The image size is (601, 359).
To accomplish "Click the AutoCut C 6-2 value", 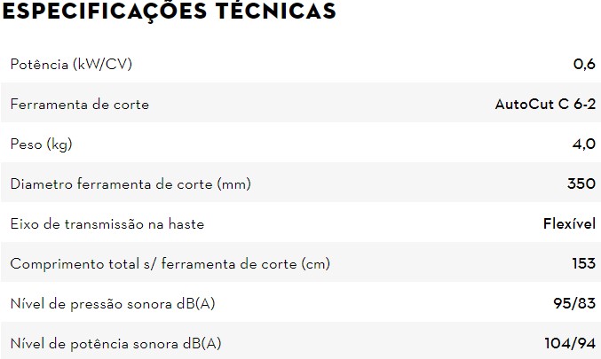I will click(x=545, y=104).
